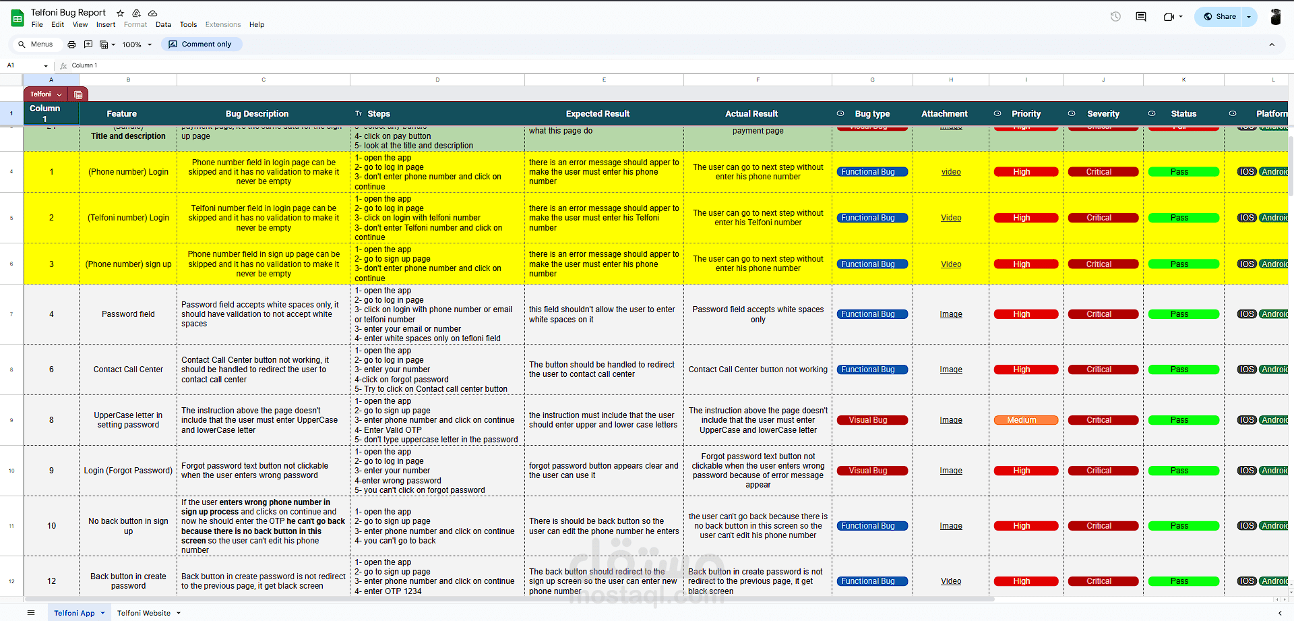This screenshot has width=1294, height=621.
Task: Open the Telfoni table name dropdown
Action: click(x=59, y=94)
